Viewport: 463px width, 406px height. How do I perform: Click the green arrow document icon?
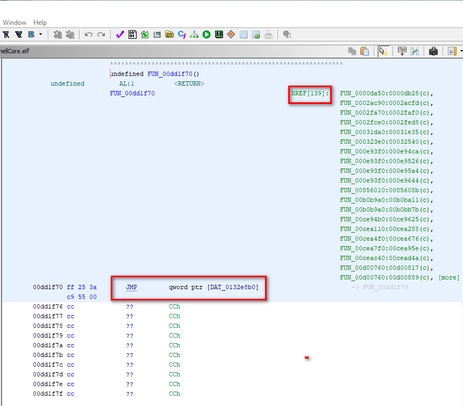coord(145,34)
